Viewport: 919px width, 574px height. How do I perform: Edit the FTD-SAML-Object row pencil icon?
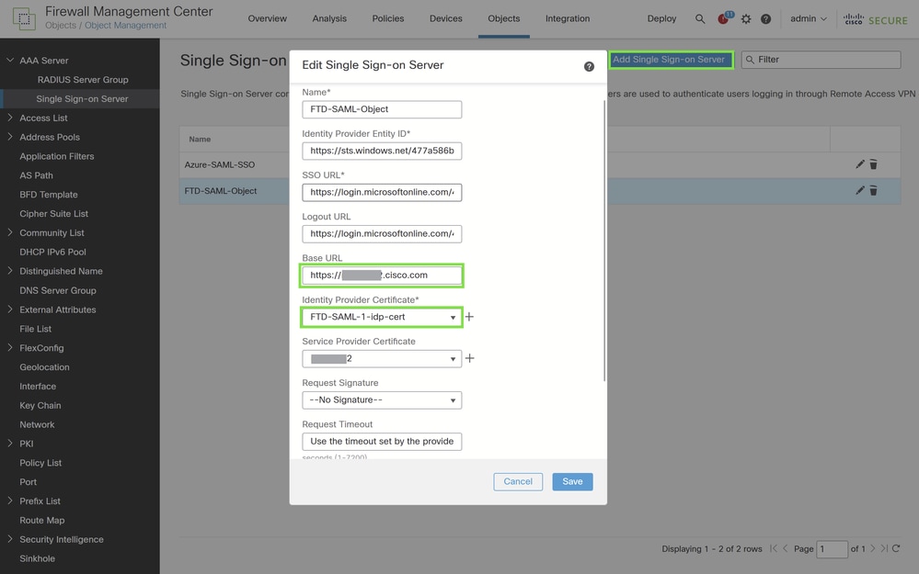(x=860, y=190)
